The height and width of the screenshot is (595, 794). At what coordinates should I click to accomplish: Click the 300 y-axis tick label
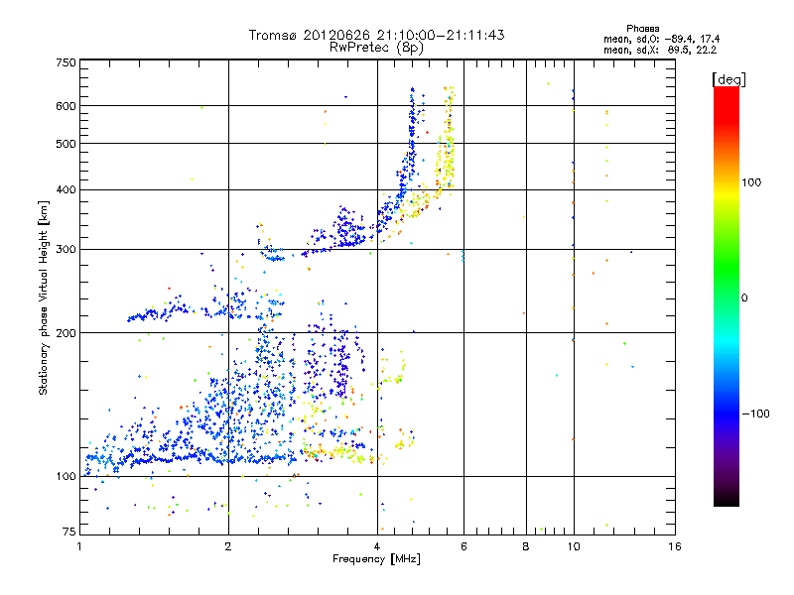tap(66, 249)
